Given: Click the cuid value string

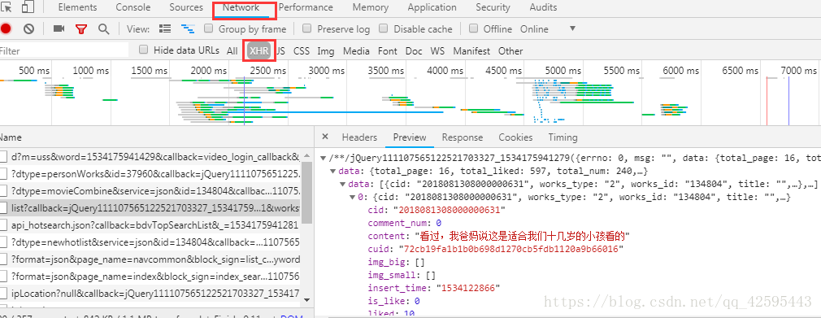Looking at the screenshot, I should 511,249.
